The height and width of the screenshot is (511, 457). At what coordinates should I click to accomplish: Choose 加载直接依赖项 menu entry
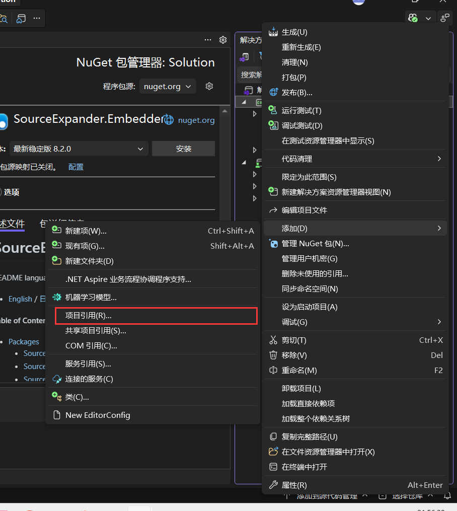click(x=355, y=403)
